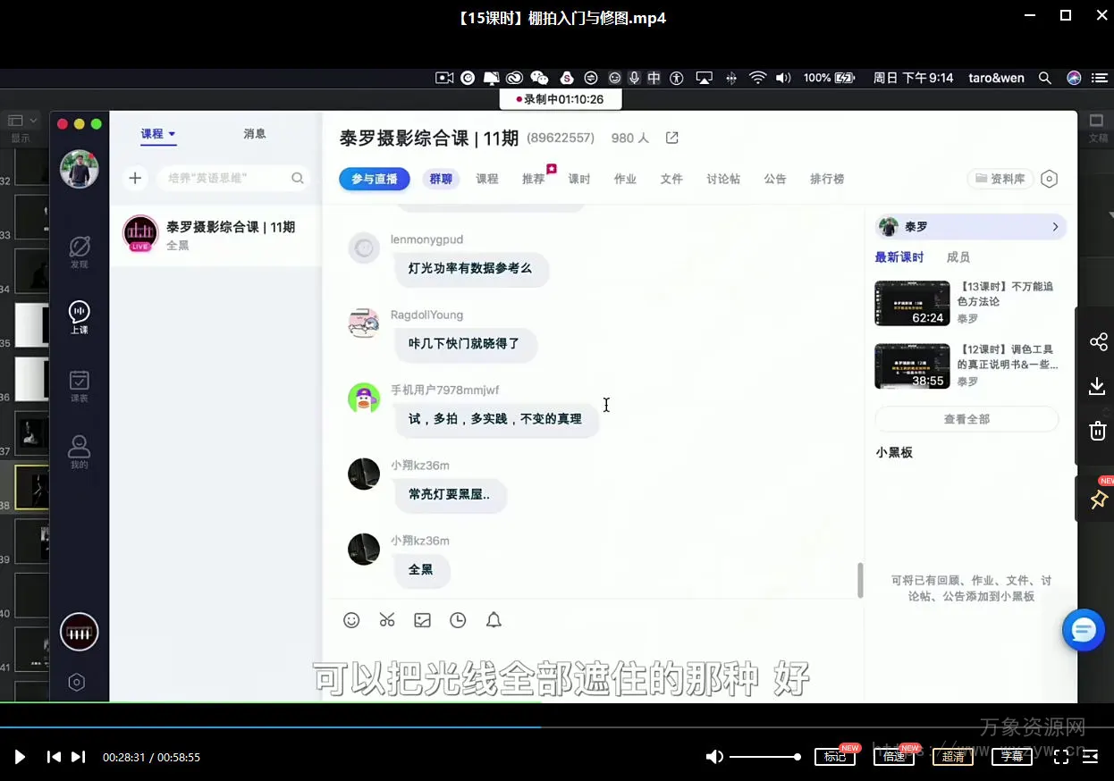Open the 倍速 playback speed menu
1114x781 pixels.
click(894, 757)
